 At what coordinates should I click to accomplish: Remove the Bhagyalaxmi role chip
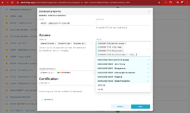click(x=123, y=51)
